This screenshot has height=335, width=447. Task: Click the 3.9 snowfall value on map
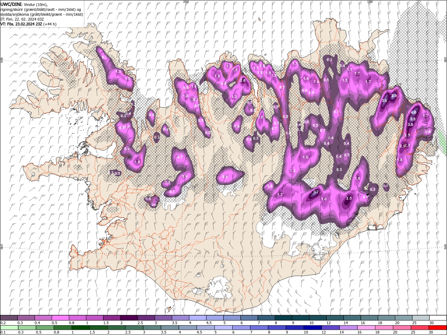click(x=394, y=96)
